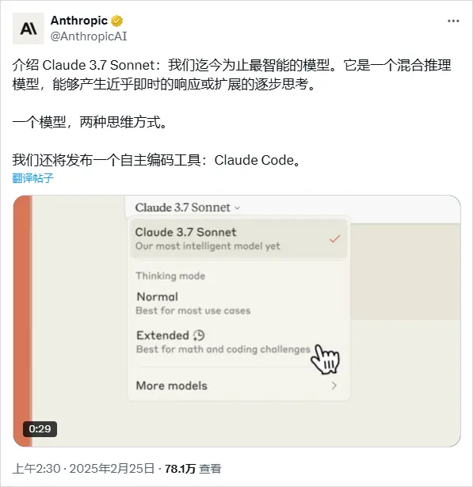Open the @AnthropicAI handle link
The image size is (473, 487).
(89, 36)
